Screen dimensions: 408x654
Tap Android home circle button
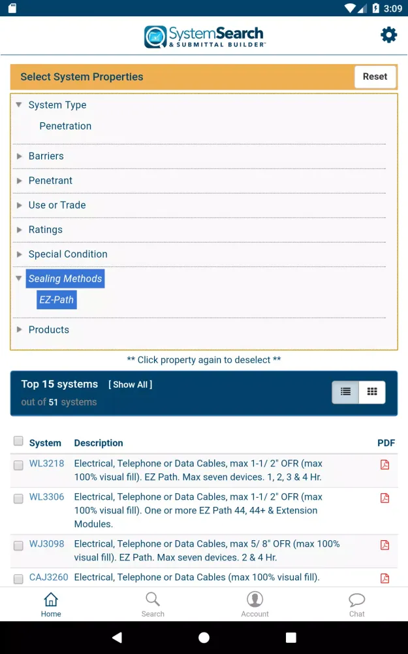pos(204,637)
